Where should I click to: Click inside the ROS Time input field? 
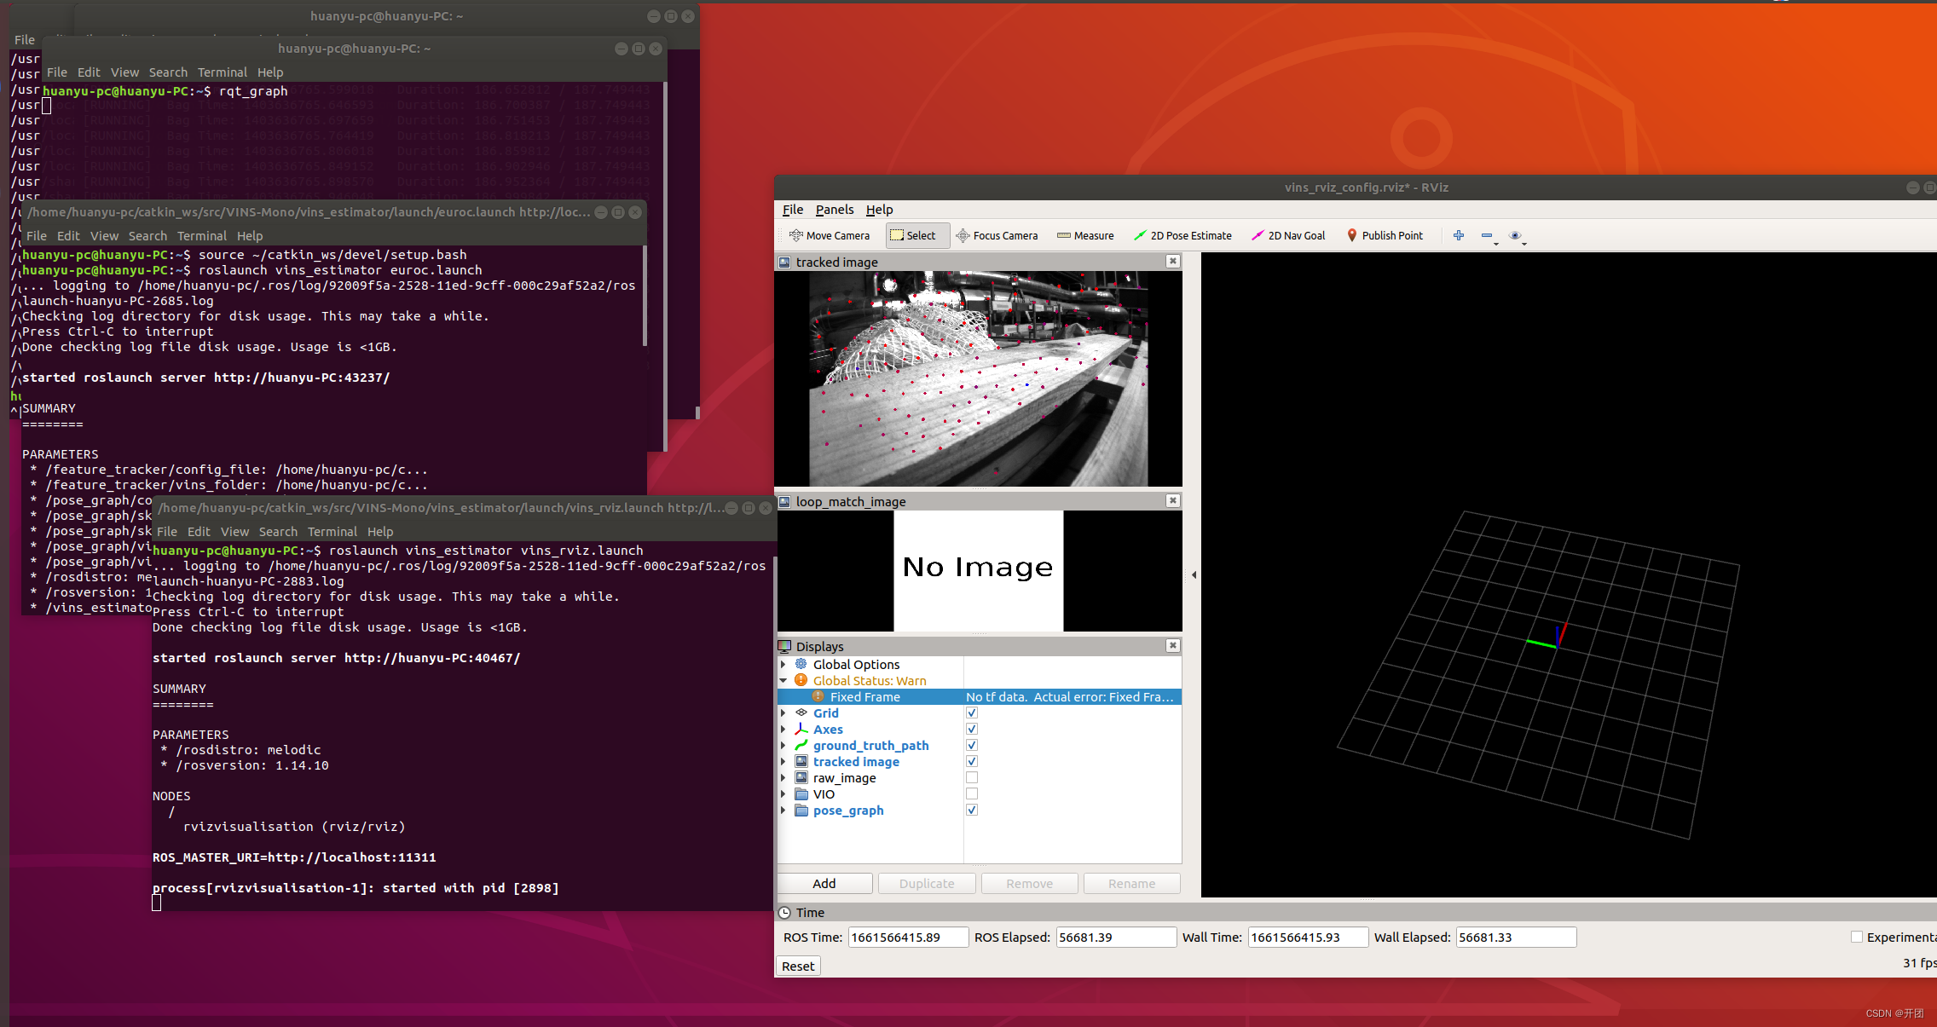point(907,936)
